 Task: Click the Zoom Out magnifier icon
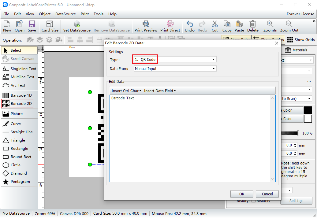pyautogui.click(x=289, y=26)
